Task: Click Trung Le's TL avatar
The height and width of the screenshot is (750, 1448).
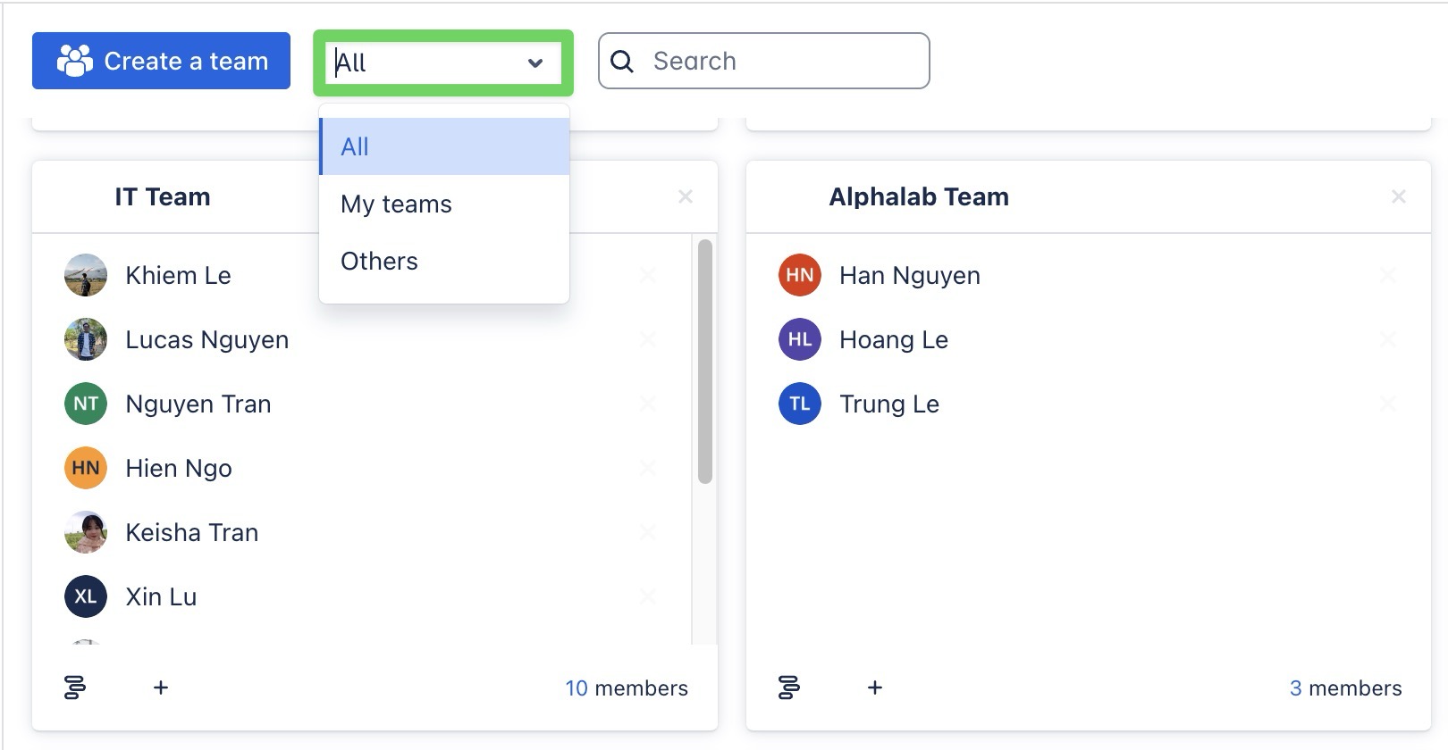Action: click(x=800, y=404)
